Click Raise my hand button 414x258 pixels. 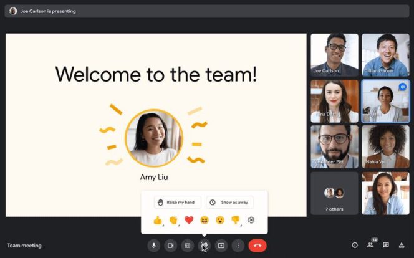pos(178,203)
